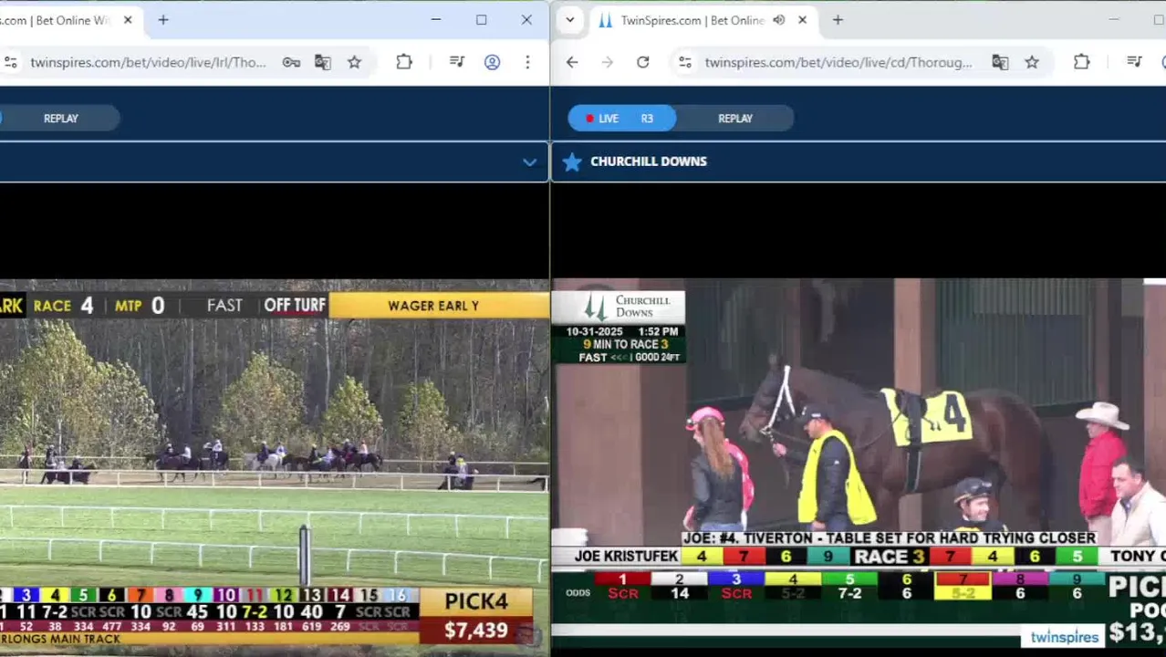Image resolution: width=1166 pixels, height=657 pixels.
Task: Click the left window race 4 video feed
Action: (274, 463)
